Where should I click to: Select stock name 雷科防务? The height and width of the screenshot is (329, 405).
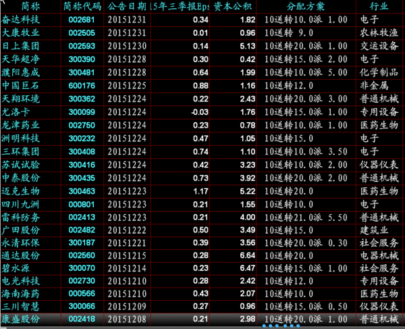click(x=20, y=218)
